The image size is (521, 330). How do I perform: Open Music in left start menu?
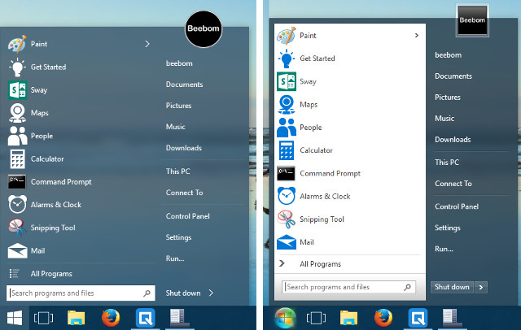pyautogui.click(x=176, y=127)
